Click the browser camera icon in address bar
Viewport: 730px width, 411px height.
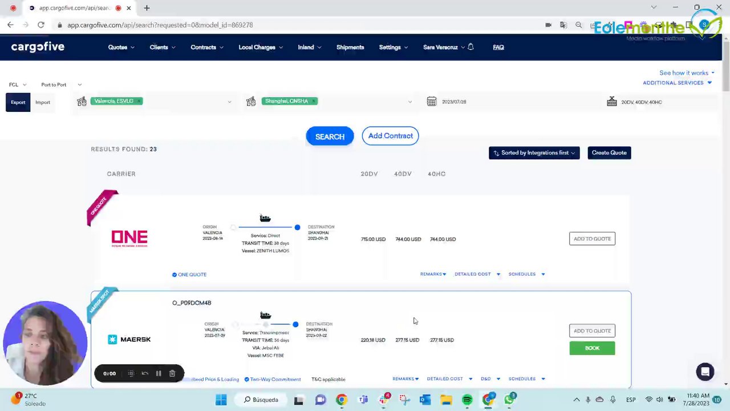point(548,25)
